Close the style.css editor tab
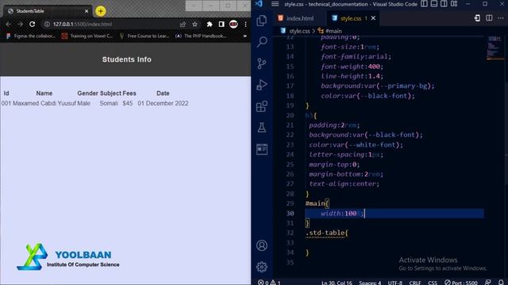Viewport: 508px width, 285px height. point(373,18)
